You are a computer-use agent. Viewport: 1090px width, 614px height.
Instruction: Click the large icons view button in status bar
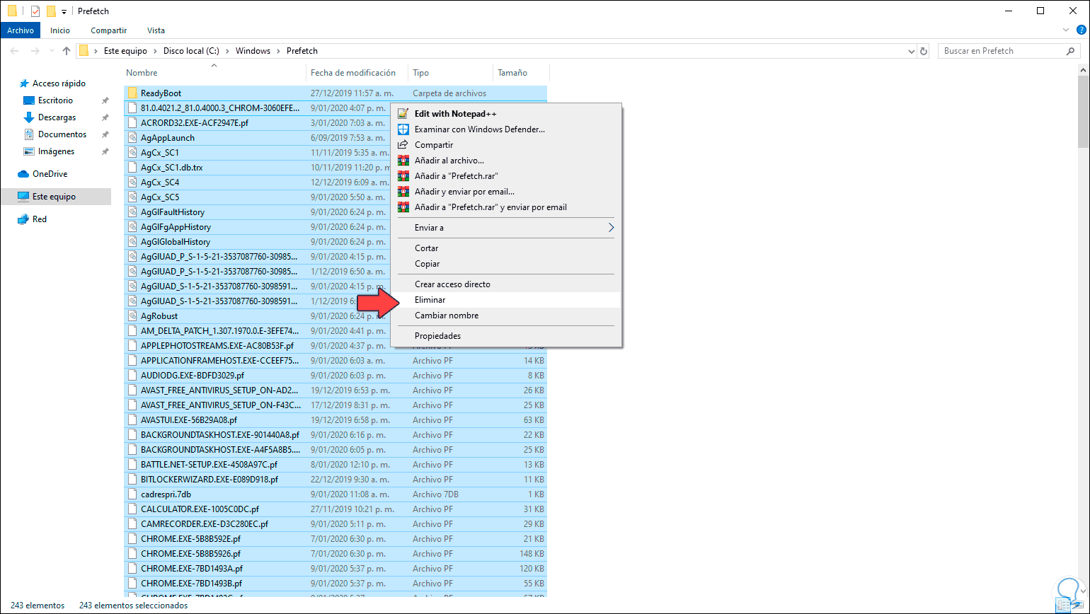(1079, 606)
